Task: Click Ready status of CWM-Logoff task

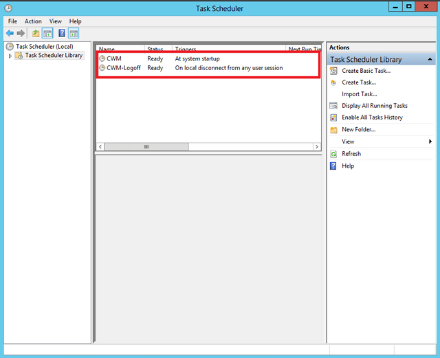Action: (x=155, y=68)
